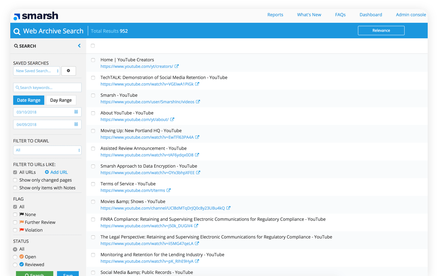Viewport: 438px width, 276px height.
Task: Select the Open status radio button
Action: (x=15, y=257)
